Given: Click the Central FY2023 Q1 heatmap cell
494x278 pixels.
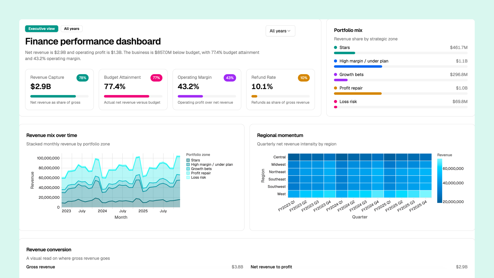Looking at the screenshot, I should [294, 157].
